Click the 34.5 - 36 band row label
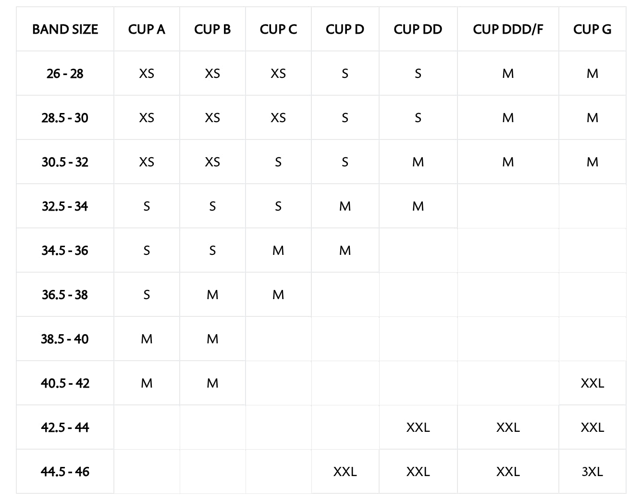The height and width of the screenshot is (503, 641). (65, 251)
